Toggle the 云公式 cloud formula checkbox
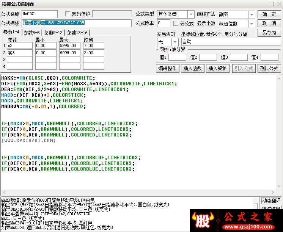The width and height of the screenshot is (283, 232). point(176,24)
